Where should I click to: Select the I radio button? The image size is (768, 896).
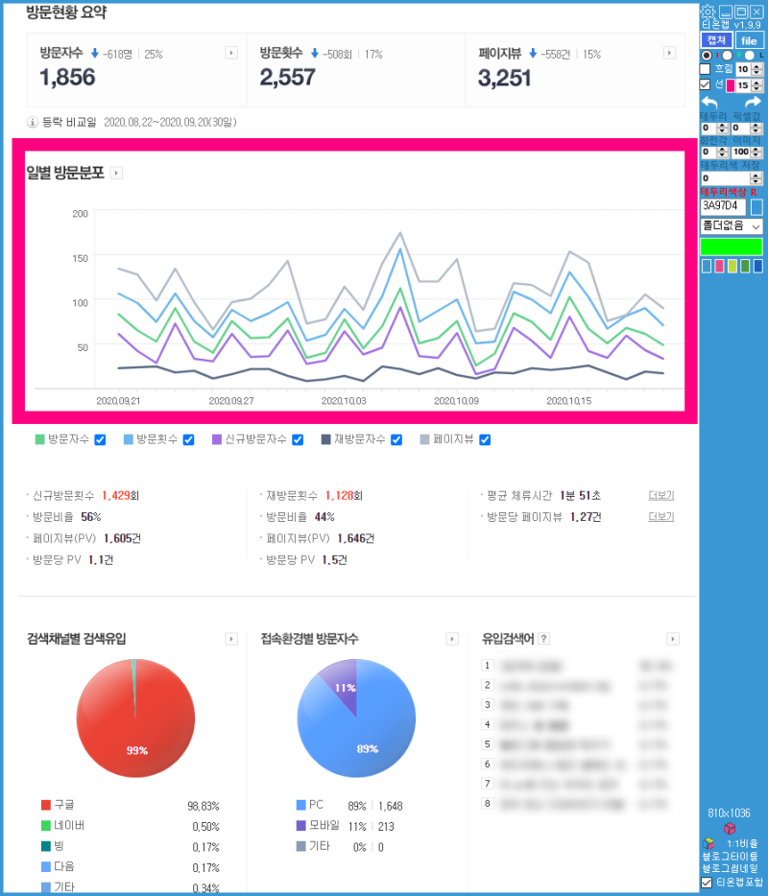(707, 55)
